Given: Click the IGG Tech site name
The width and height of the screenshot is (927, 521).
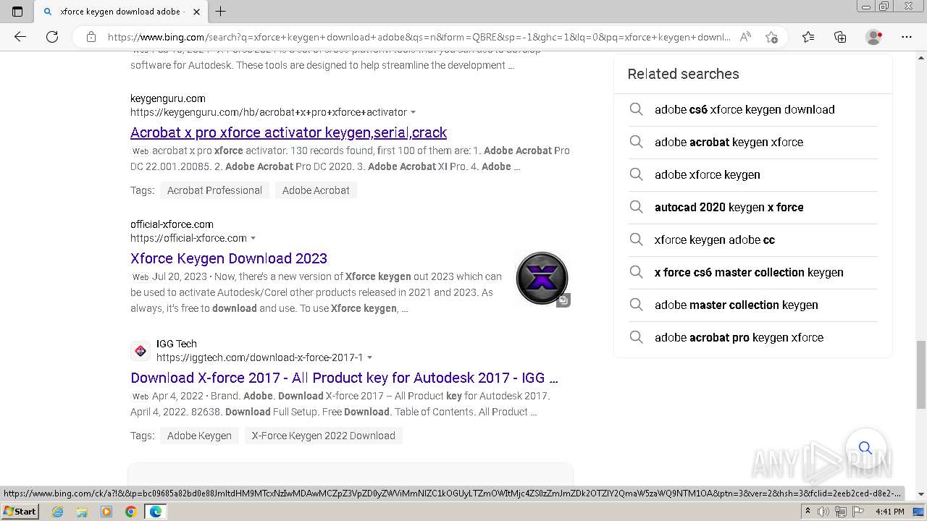Looking at the screenshot, I should (x=177, y=344).
